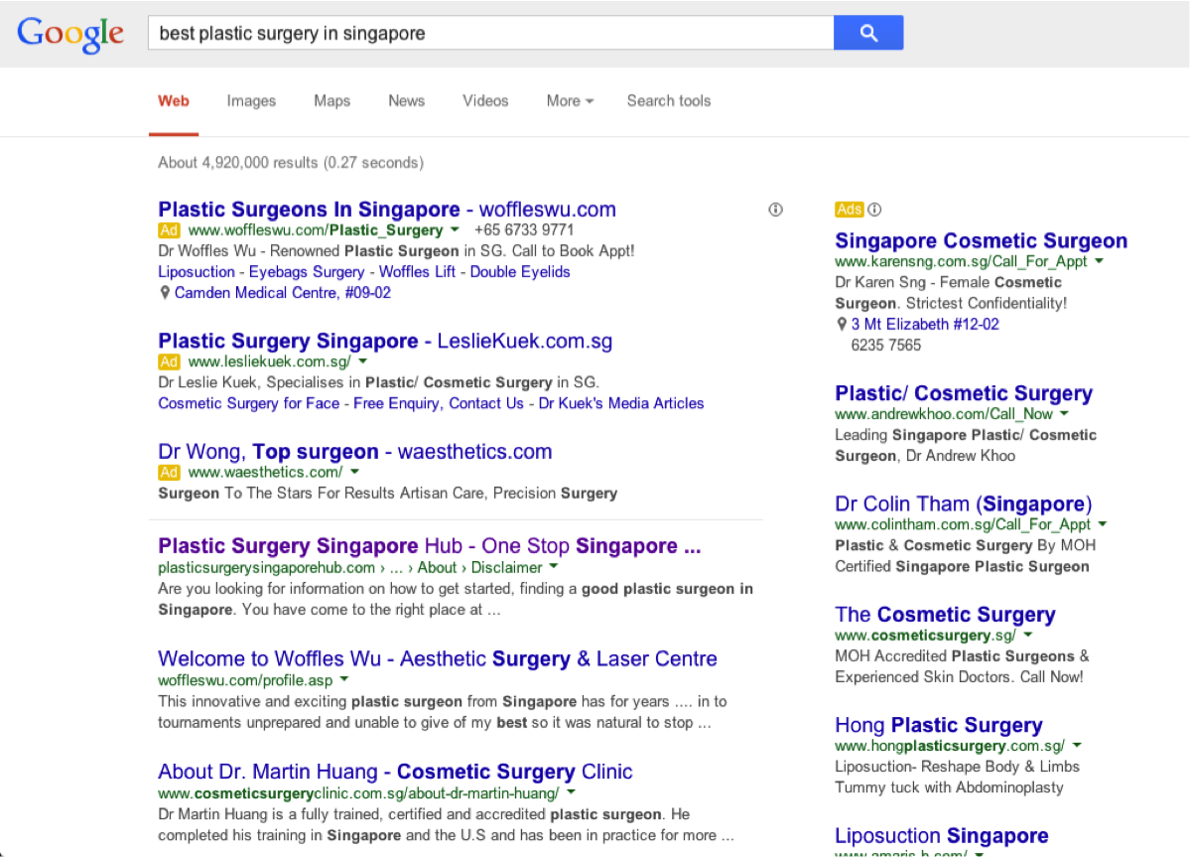Expand the More dropdown
Viewport: 1190px width, 857px height.
click(570, 101)
